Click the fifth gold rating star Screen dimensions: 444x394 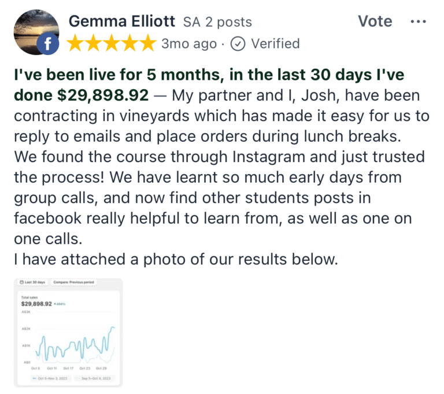pyautogui.click(x=148, y=43)
